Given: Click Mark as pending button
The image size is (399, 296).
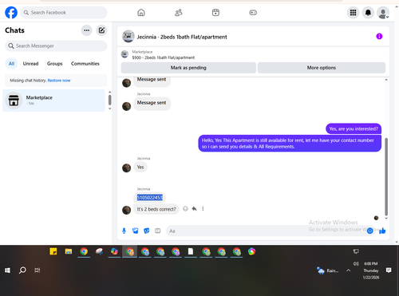Looking at the screenshot, I should click(188, 68).
